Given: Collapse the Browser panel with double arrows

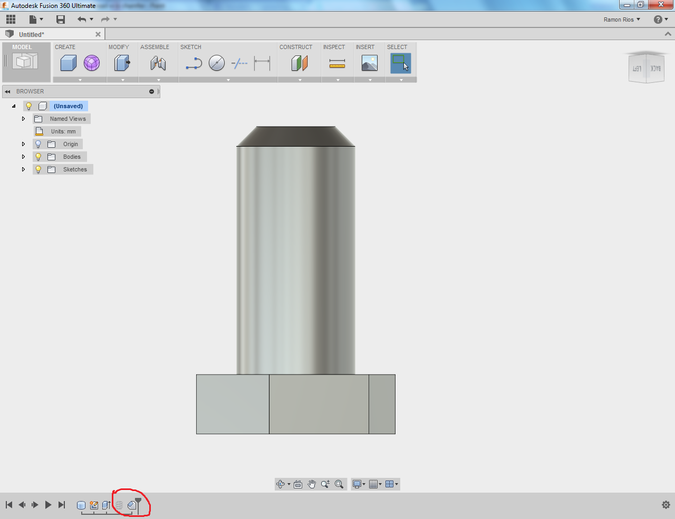Looking at the screenshot, I should pyautogui.click(x=7, y=91).
